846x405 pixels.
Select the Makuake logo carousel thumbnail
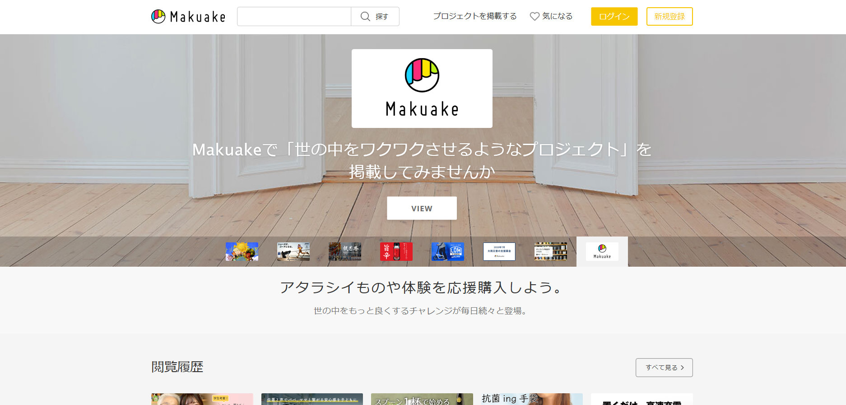(x=602, y=251)
